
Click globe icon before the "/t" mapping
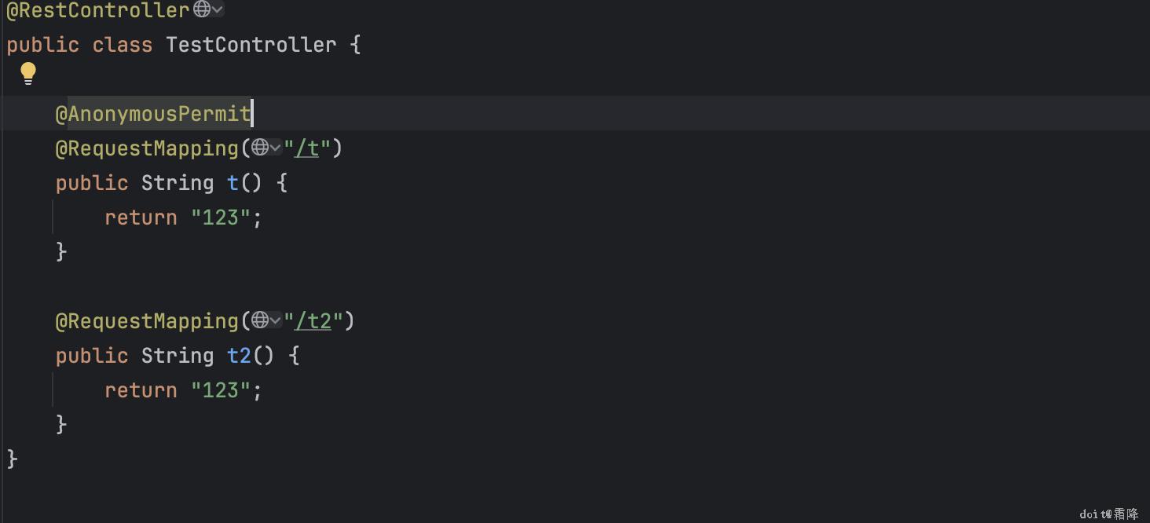pyautogui.click(x=260, y=148)
